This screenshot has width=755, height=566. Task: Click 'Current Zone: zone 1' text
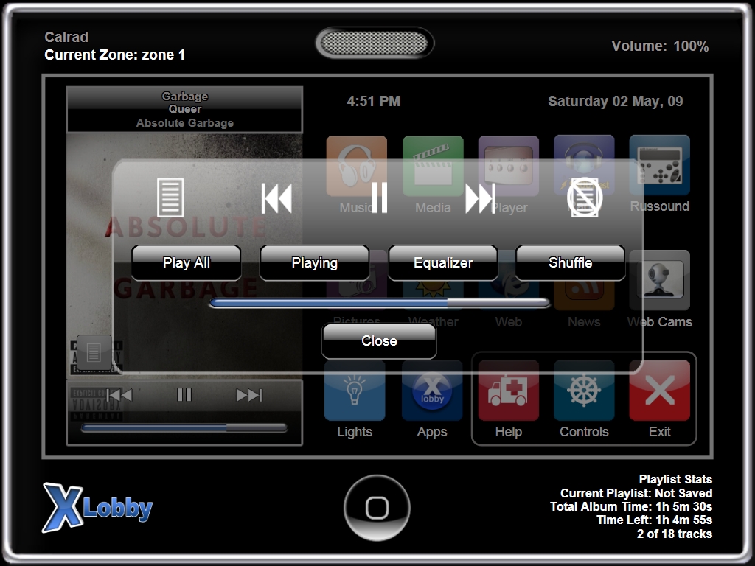[x=114, y=55]
